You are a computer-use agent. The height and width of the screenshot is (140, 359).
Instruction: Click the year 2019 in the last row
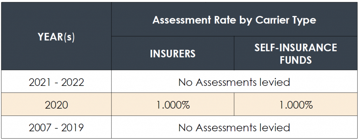click(72, 127)
